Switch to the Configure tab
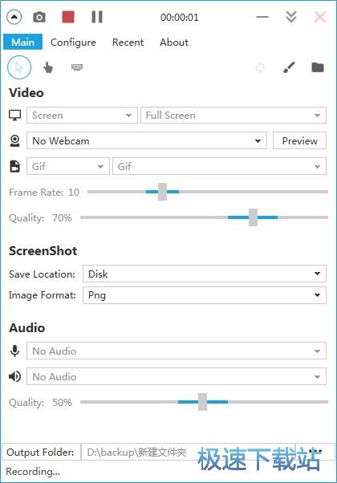Viewport: 337px width, 483px height. (73, 43)
